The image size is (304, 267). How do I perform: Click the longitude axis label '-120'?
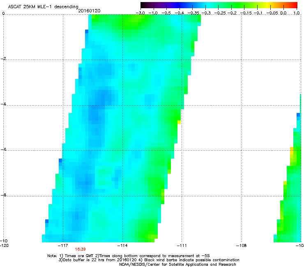pos(4,246)
